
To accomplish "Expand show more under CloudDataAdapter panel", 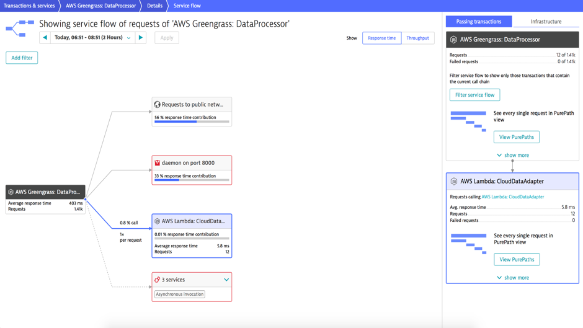I will point(513,277).
